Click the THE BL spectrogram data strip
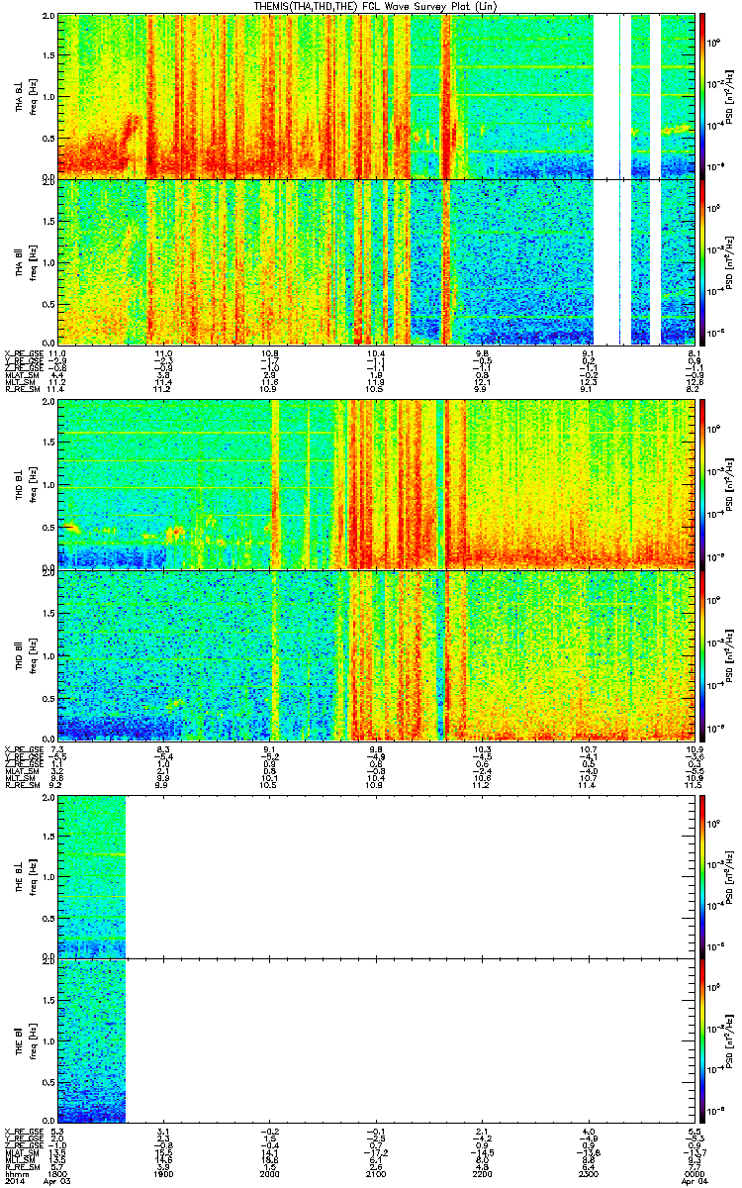The image size is (742, 1188). 91,876
